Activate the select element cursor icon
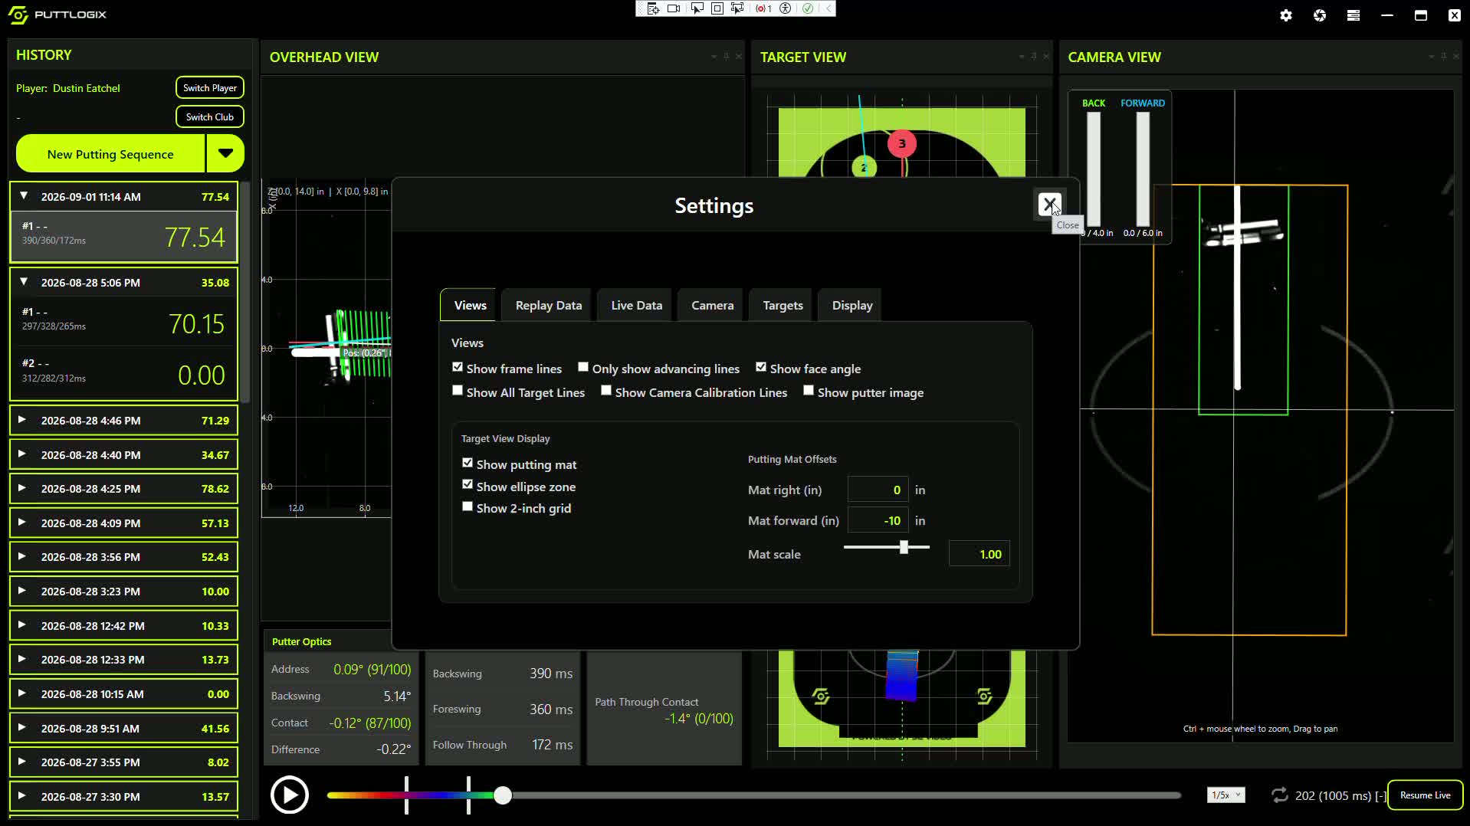The image size is (1470, 826). tap(697, 8)
